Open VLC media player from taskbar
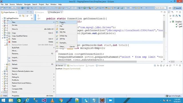The width and height of the screenshot is (183, 103). coord(52,100)
